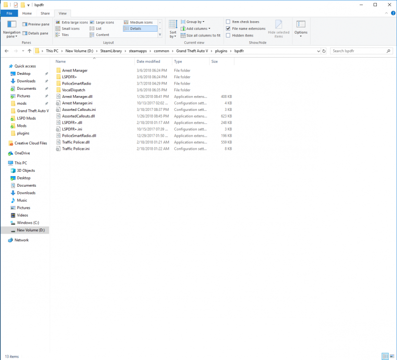Switch layout to Tiles
The width and height of the screenshot is (397, 360).
click(62, 35)
